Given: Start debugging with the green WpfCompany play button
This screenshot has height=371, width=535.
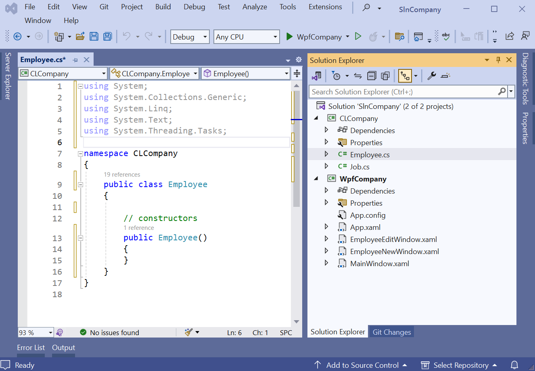Looking at the screenshot, I should pos(289,37).
